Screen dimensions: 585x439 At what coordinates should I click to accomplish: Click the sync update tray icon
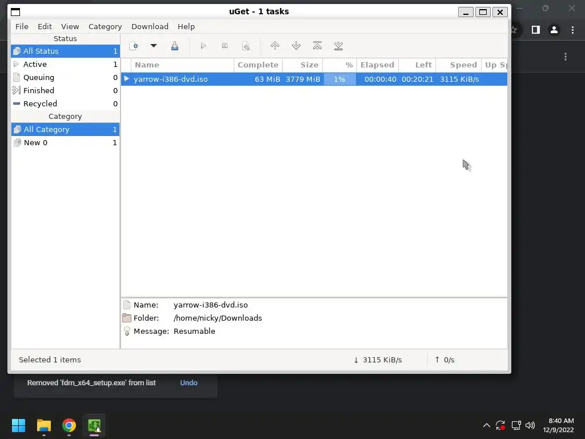[x=500, y=425]
